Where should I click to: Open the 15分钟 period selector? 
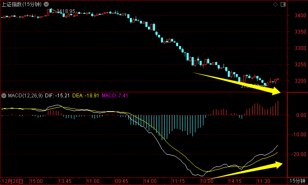(298, 181)
